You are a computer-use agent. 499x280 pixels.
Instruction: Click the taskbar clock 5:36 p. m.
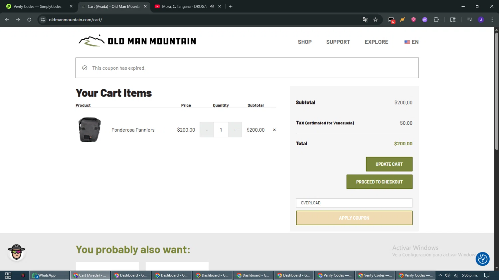pyautogui.click(x=470, y=275)
